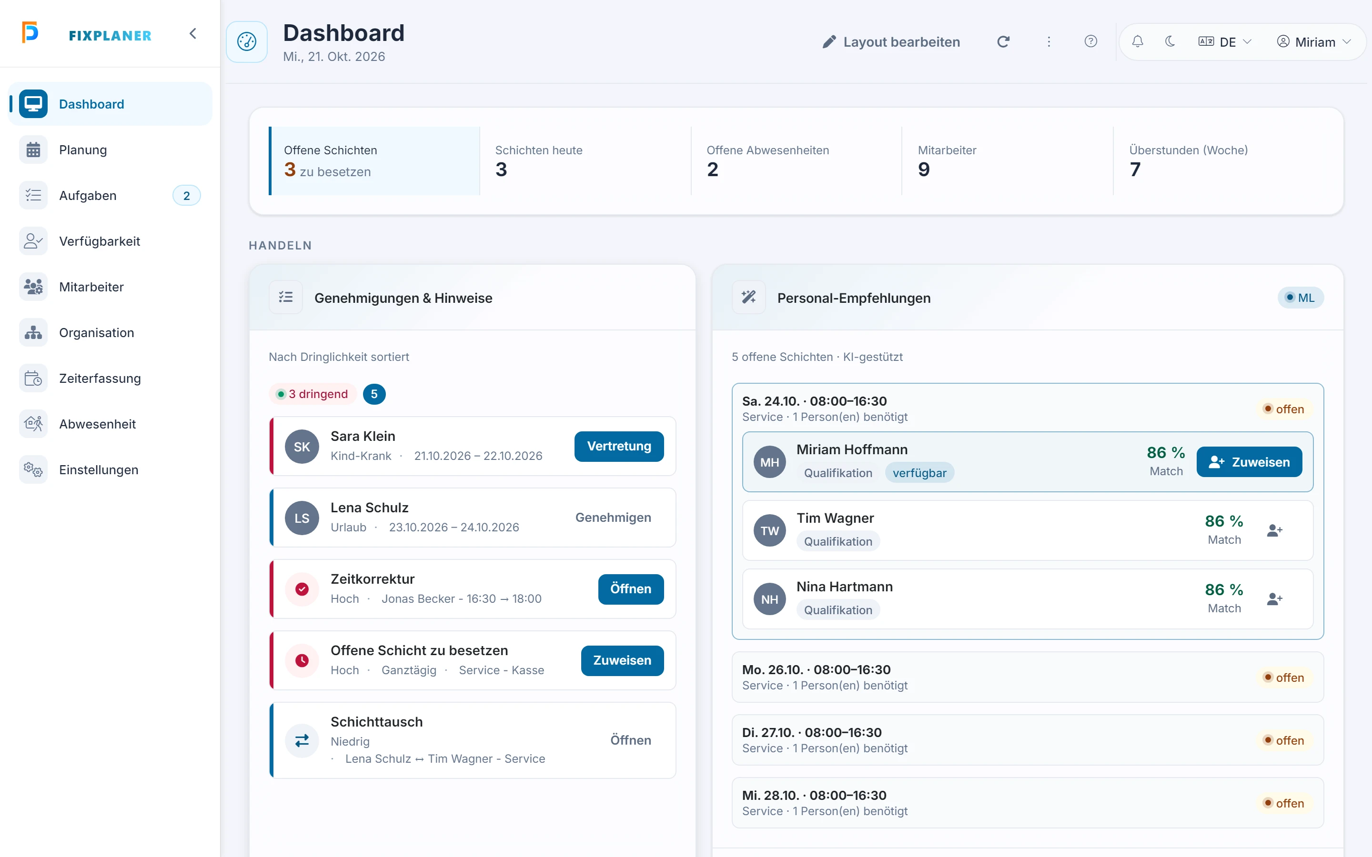Screen dimensions: 1372x857
Task: Click the Personal-Empfehlungen magic wand icon
Action: pos(748,297)
